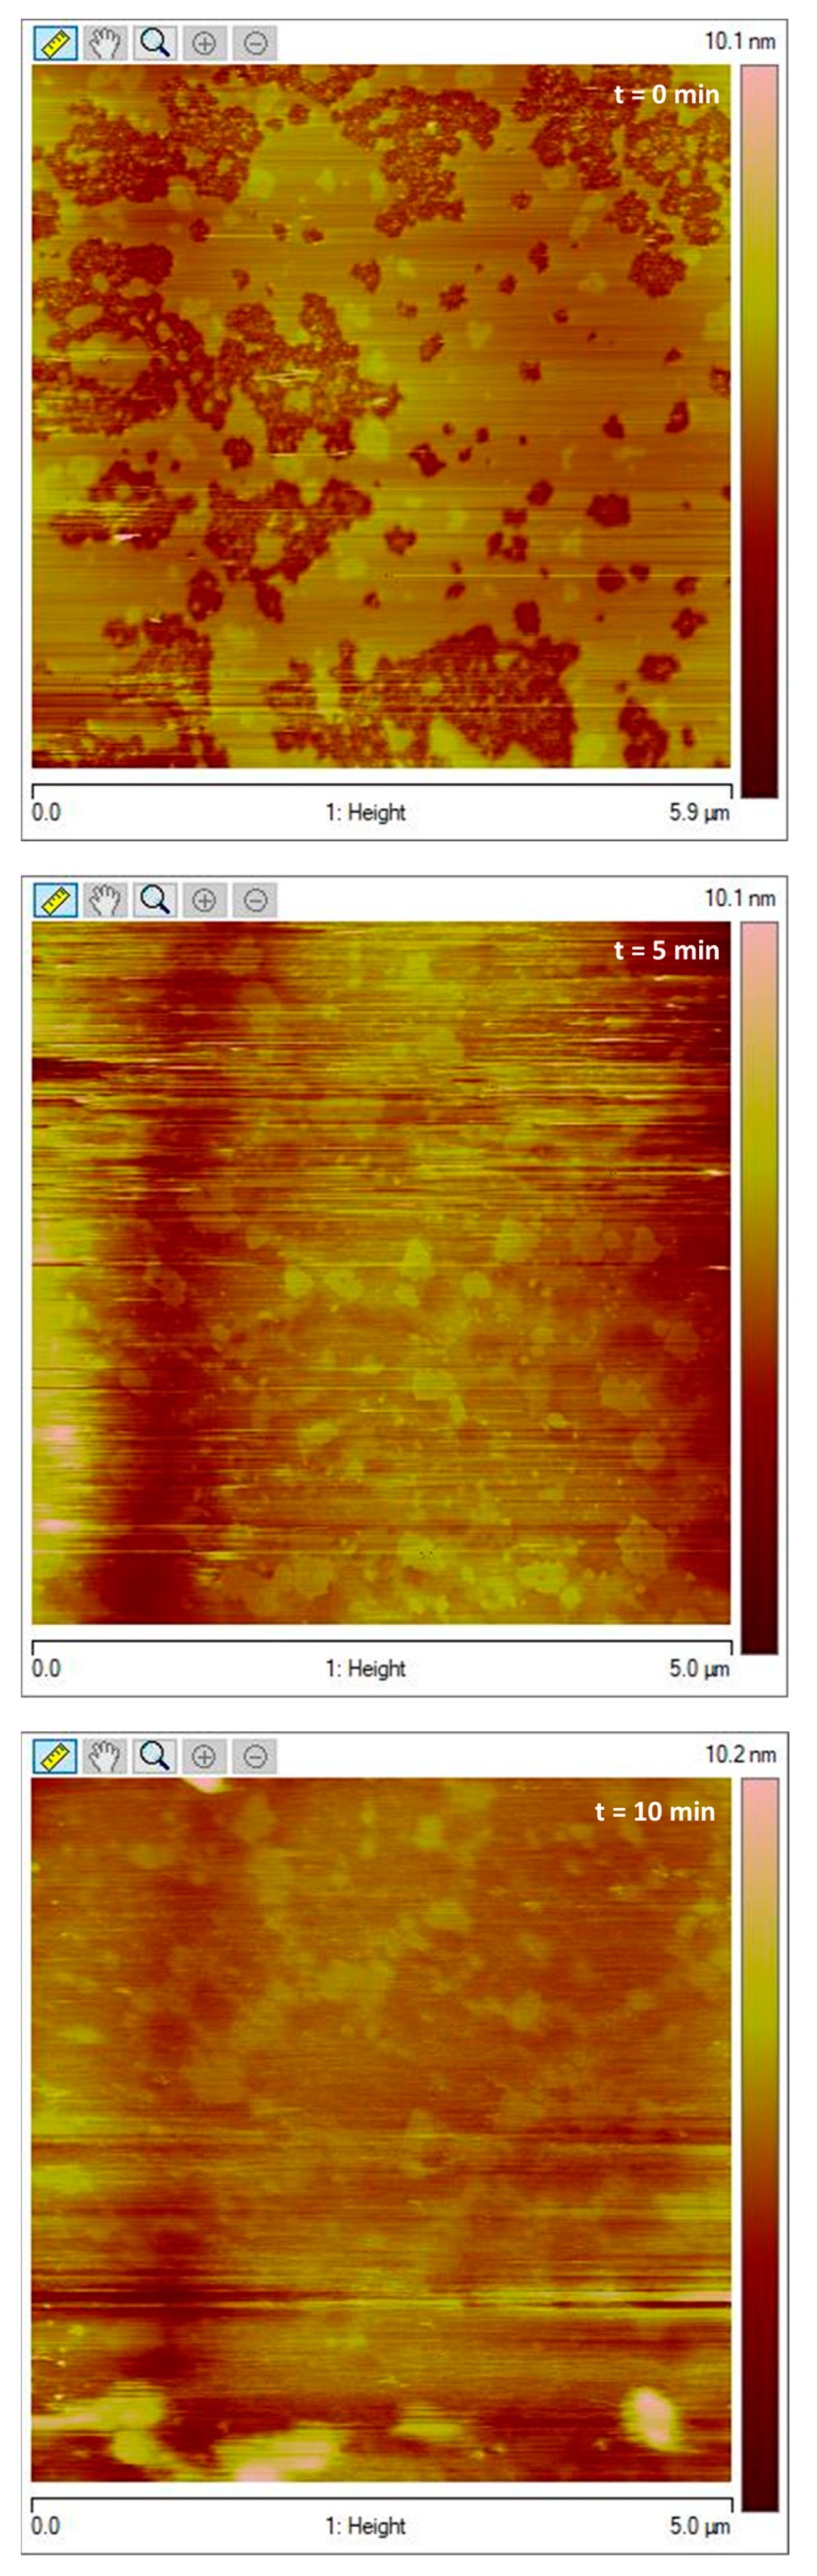
Task: Select the ruler measure tool in t = 5 min panel
Action: click(55, 900)
